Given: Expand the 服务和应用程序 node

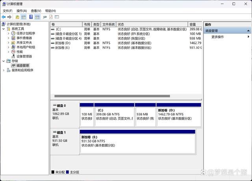Looking at the screenshot, I should pos(4,70).
